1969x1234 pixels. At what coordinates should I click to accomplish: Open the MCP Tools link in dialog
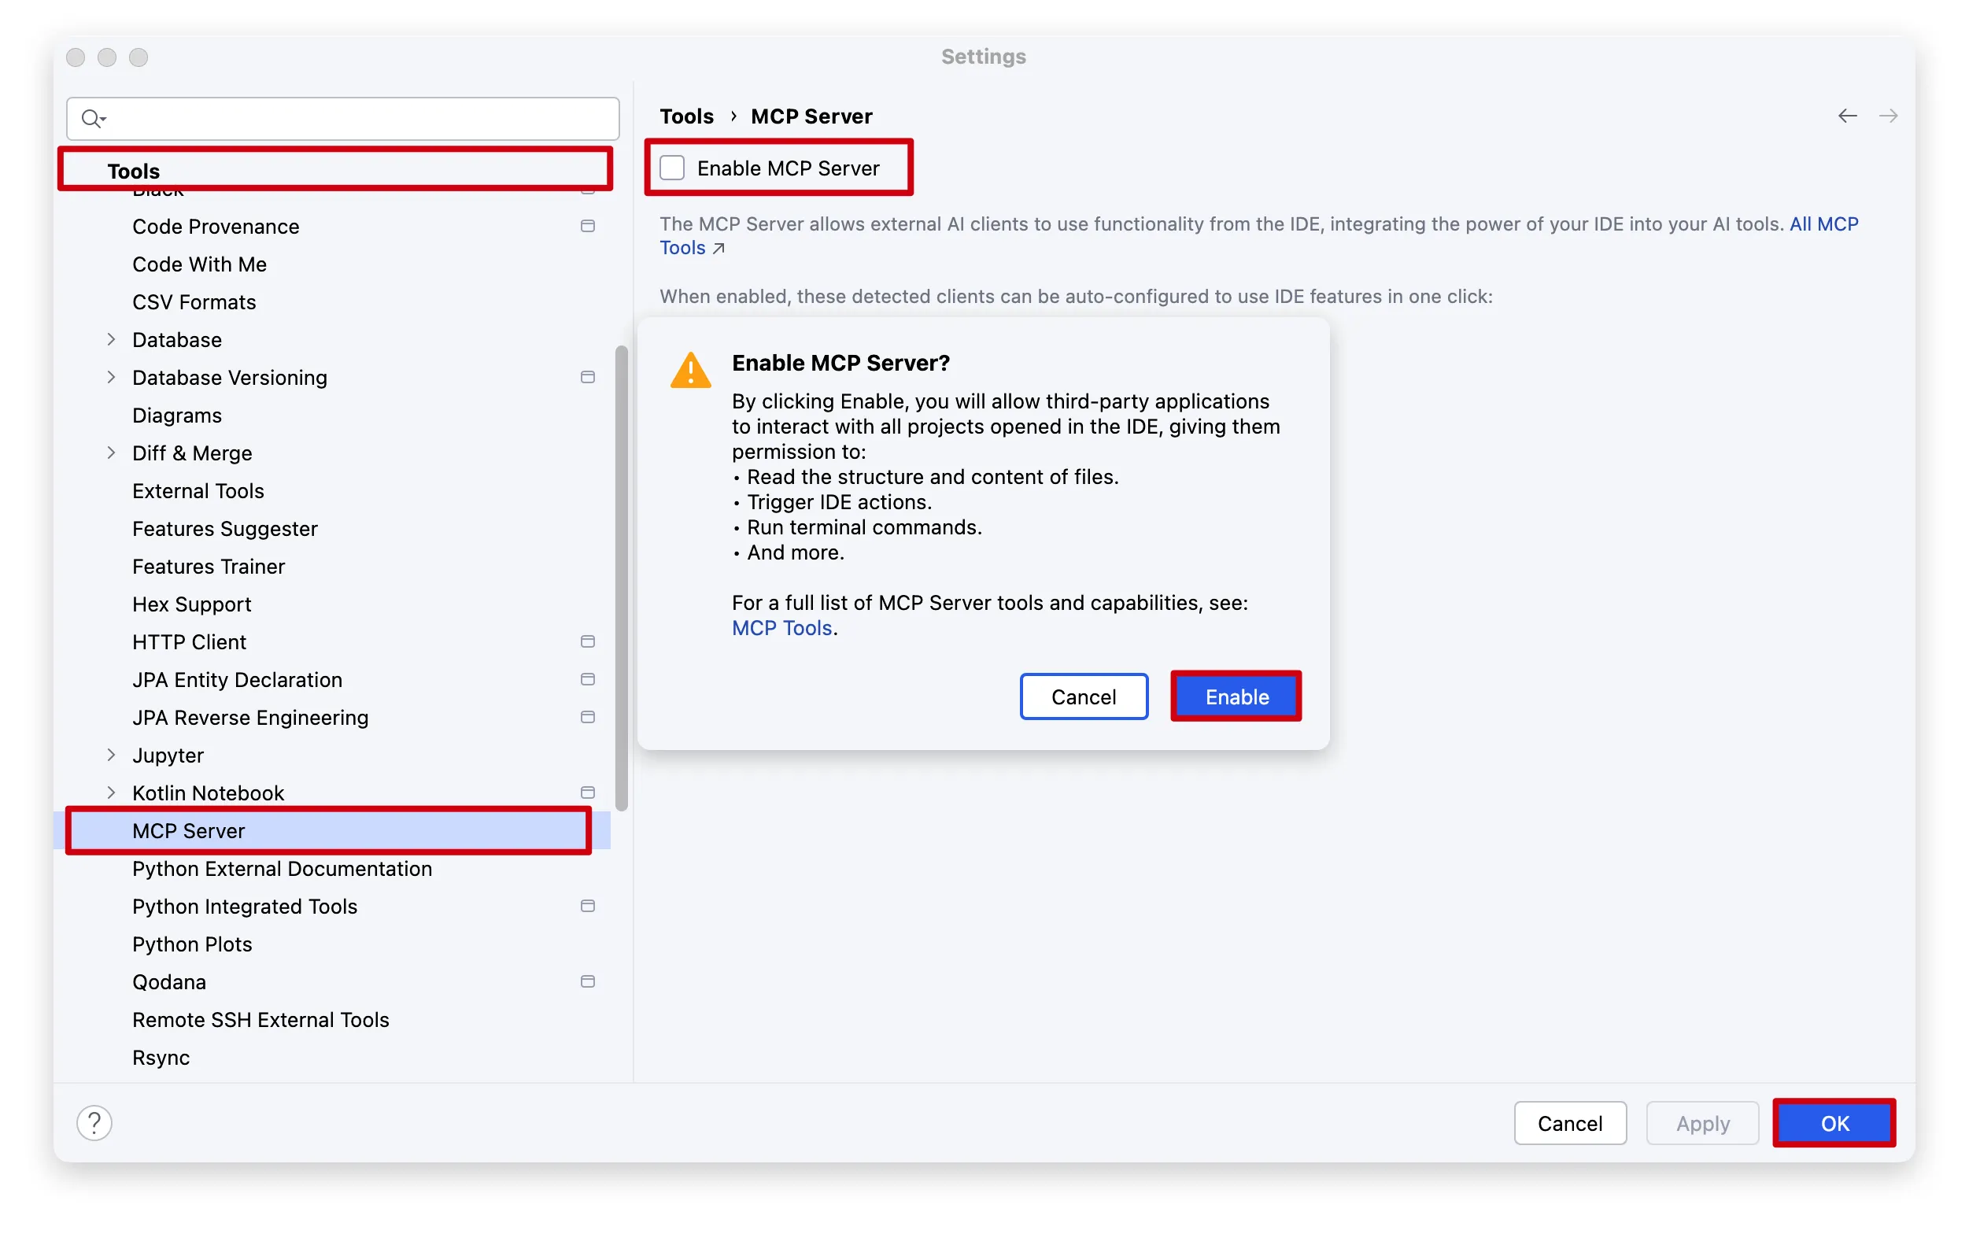click(781, 627)
